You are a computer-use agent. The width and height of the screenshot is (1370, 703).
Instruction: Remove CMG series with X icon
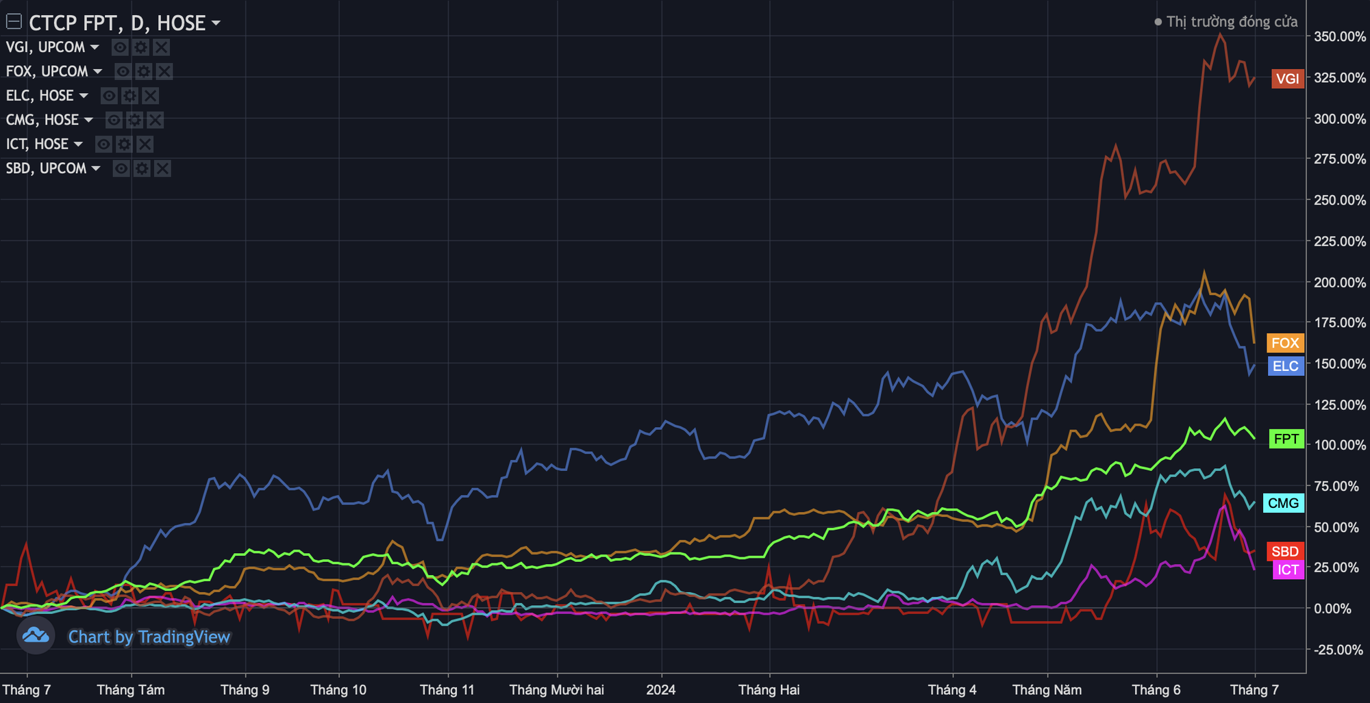pyautogui.click(x=155, y=120)
